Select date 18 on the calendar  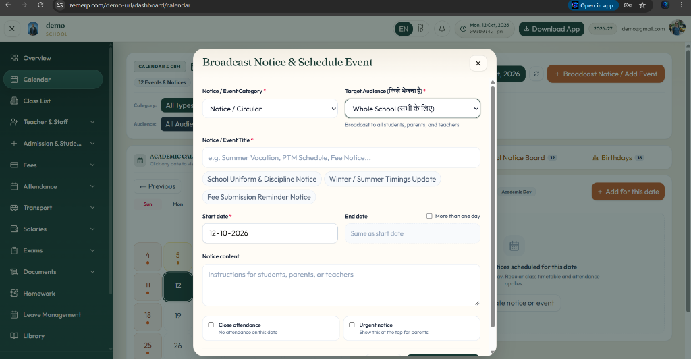click(x=148, y=316)
